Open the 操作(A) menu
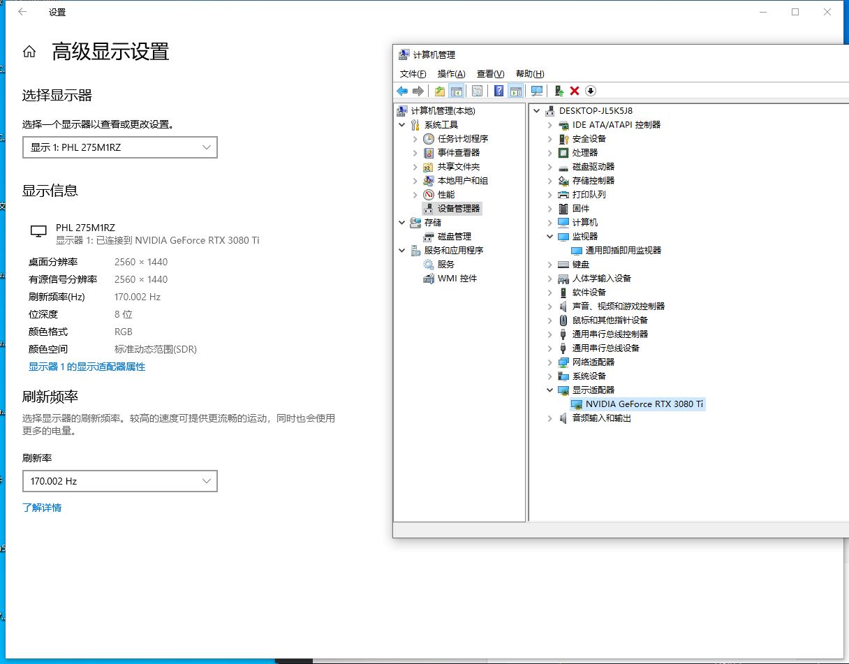849x664 pixels. (x=451, y=73)
